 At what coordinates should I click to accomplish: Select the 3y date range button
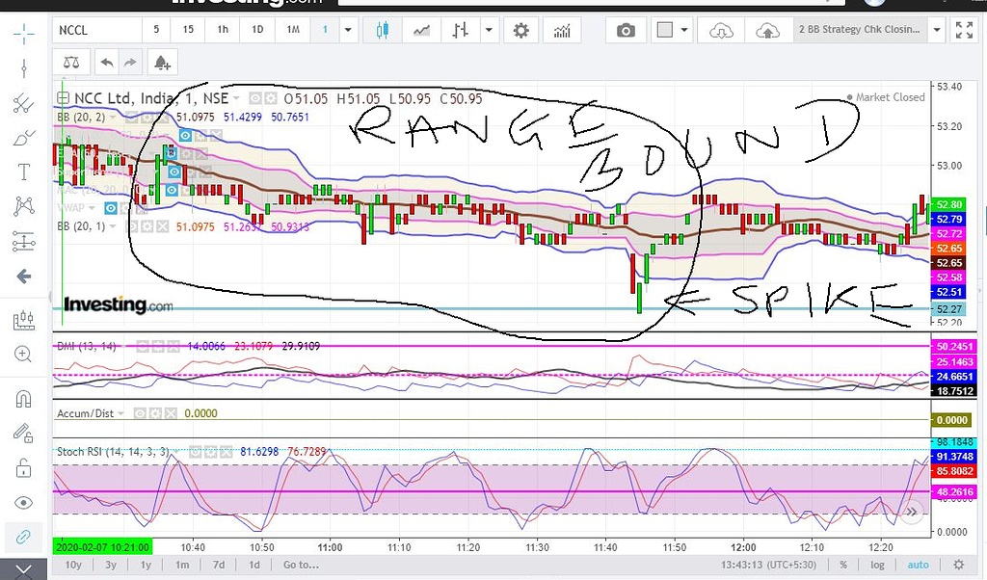pos(111,565)
